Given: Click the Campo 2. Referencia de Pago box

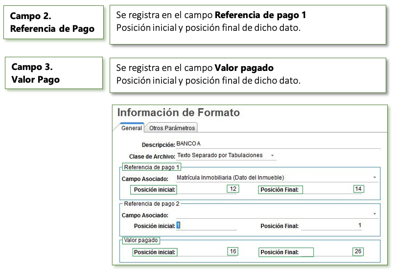Looking at the screenshot, I should coord(53,23).
